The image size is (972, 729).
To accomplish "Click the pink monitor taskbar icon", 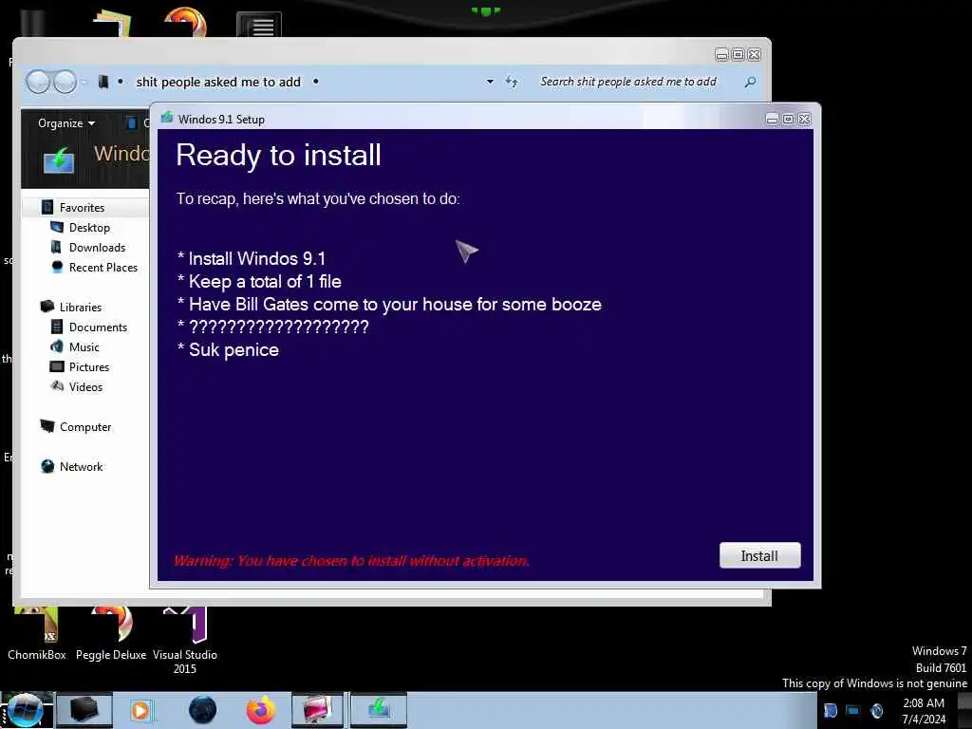I will 317,710.
